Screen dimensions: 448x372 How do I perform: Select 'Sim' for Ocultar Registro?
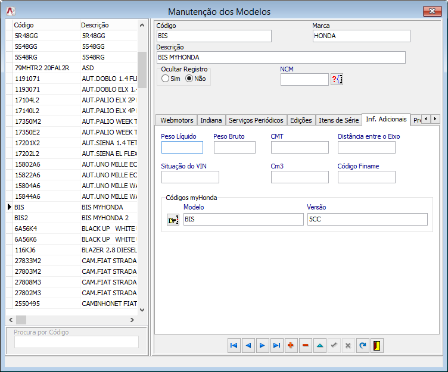coord(166,79)
